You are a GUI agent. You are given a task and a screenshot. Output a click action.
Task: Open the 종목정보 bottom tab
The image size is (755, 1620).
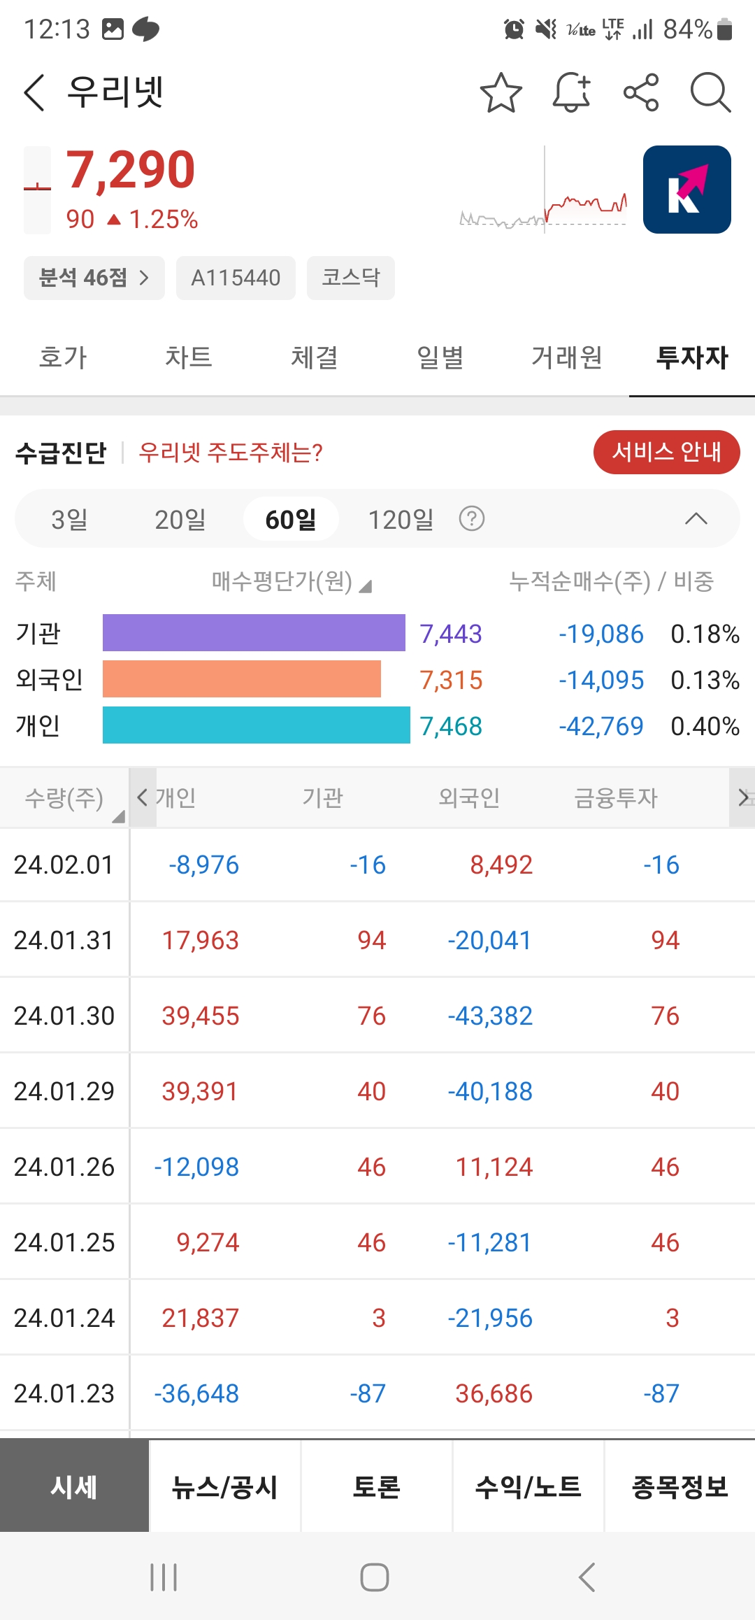pos(680,1486)
